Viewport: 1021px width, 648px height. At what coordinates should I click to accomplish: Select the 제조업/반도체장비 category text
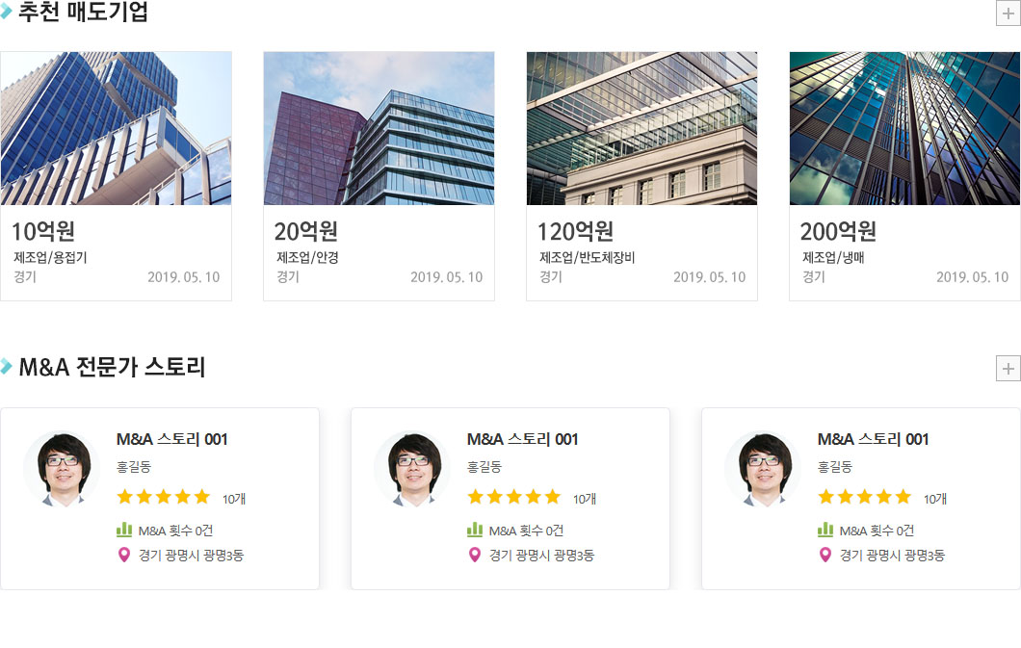(x=587, y=257)
